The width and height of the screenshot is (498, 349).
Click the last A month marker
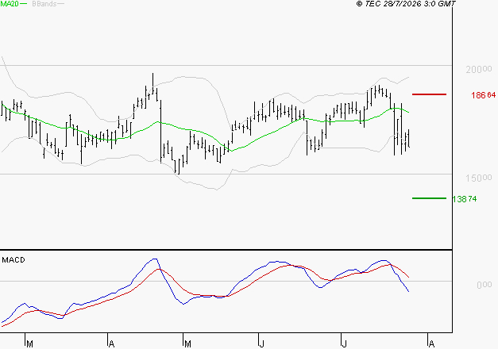pos(431,344)
